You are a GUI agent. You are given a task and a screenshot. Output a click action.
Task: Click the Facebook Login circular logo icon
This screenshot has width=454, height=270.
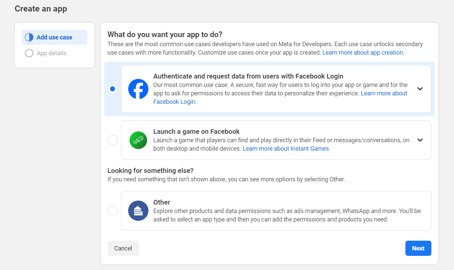(x=138, y=89)
